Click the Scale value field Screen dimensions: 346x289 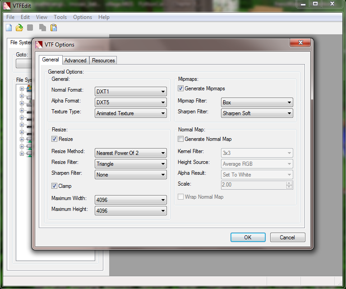tap(254, 185)
